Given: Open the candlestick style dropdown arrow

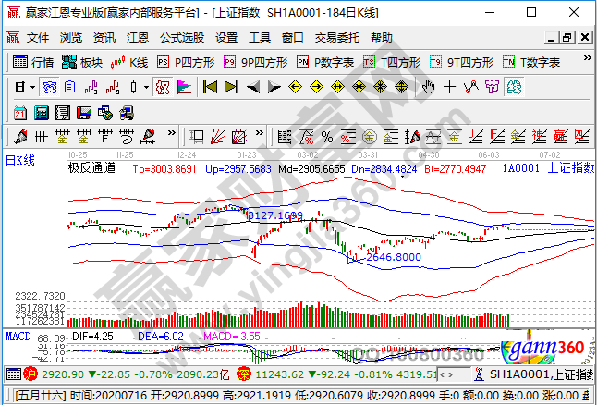Looking at the screenshot, I should [146, 87].
